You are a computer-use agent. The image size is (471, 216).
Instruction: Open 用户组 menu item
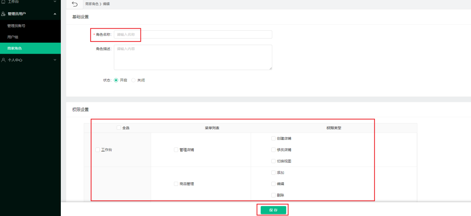click(x=13, y=37)
